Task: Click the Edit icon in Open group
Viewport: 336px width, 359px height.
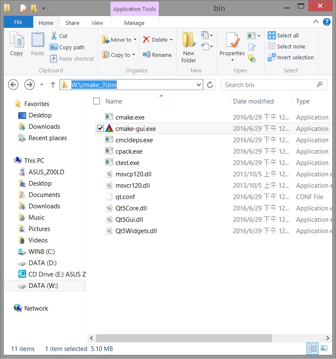Action: (x=252, y=47)
